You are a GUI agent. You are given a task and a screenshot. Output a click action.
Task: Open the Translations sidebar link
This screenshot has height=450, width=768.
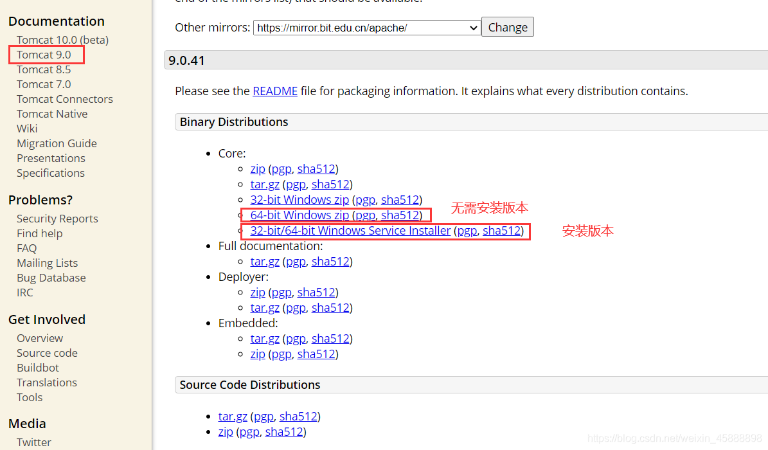click(46, 382)
